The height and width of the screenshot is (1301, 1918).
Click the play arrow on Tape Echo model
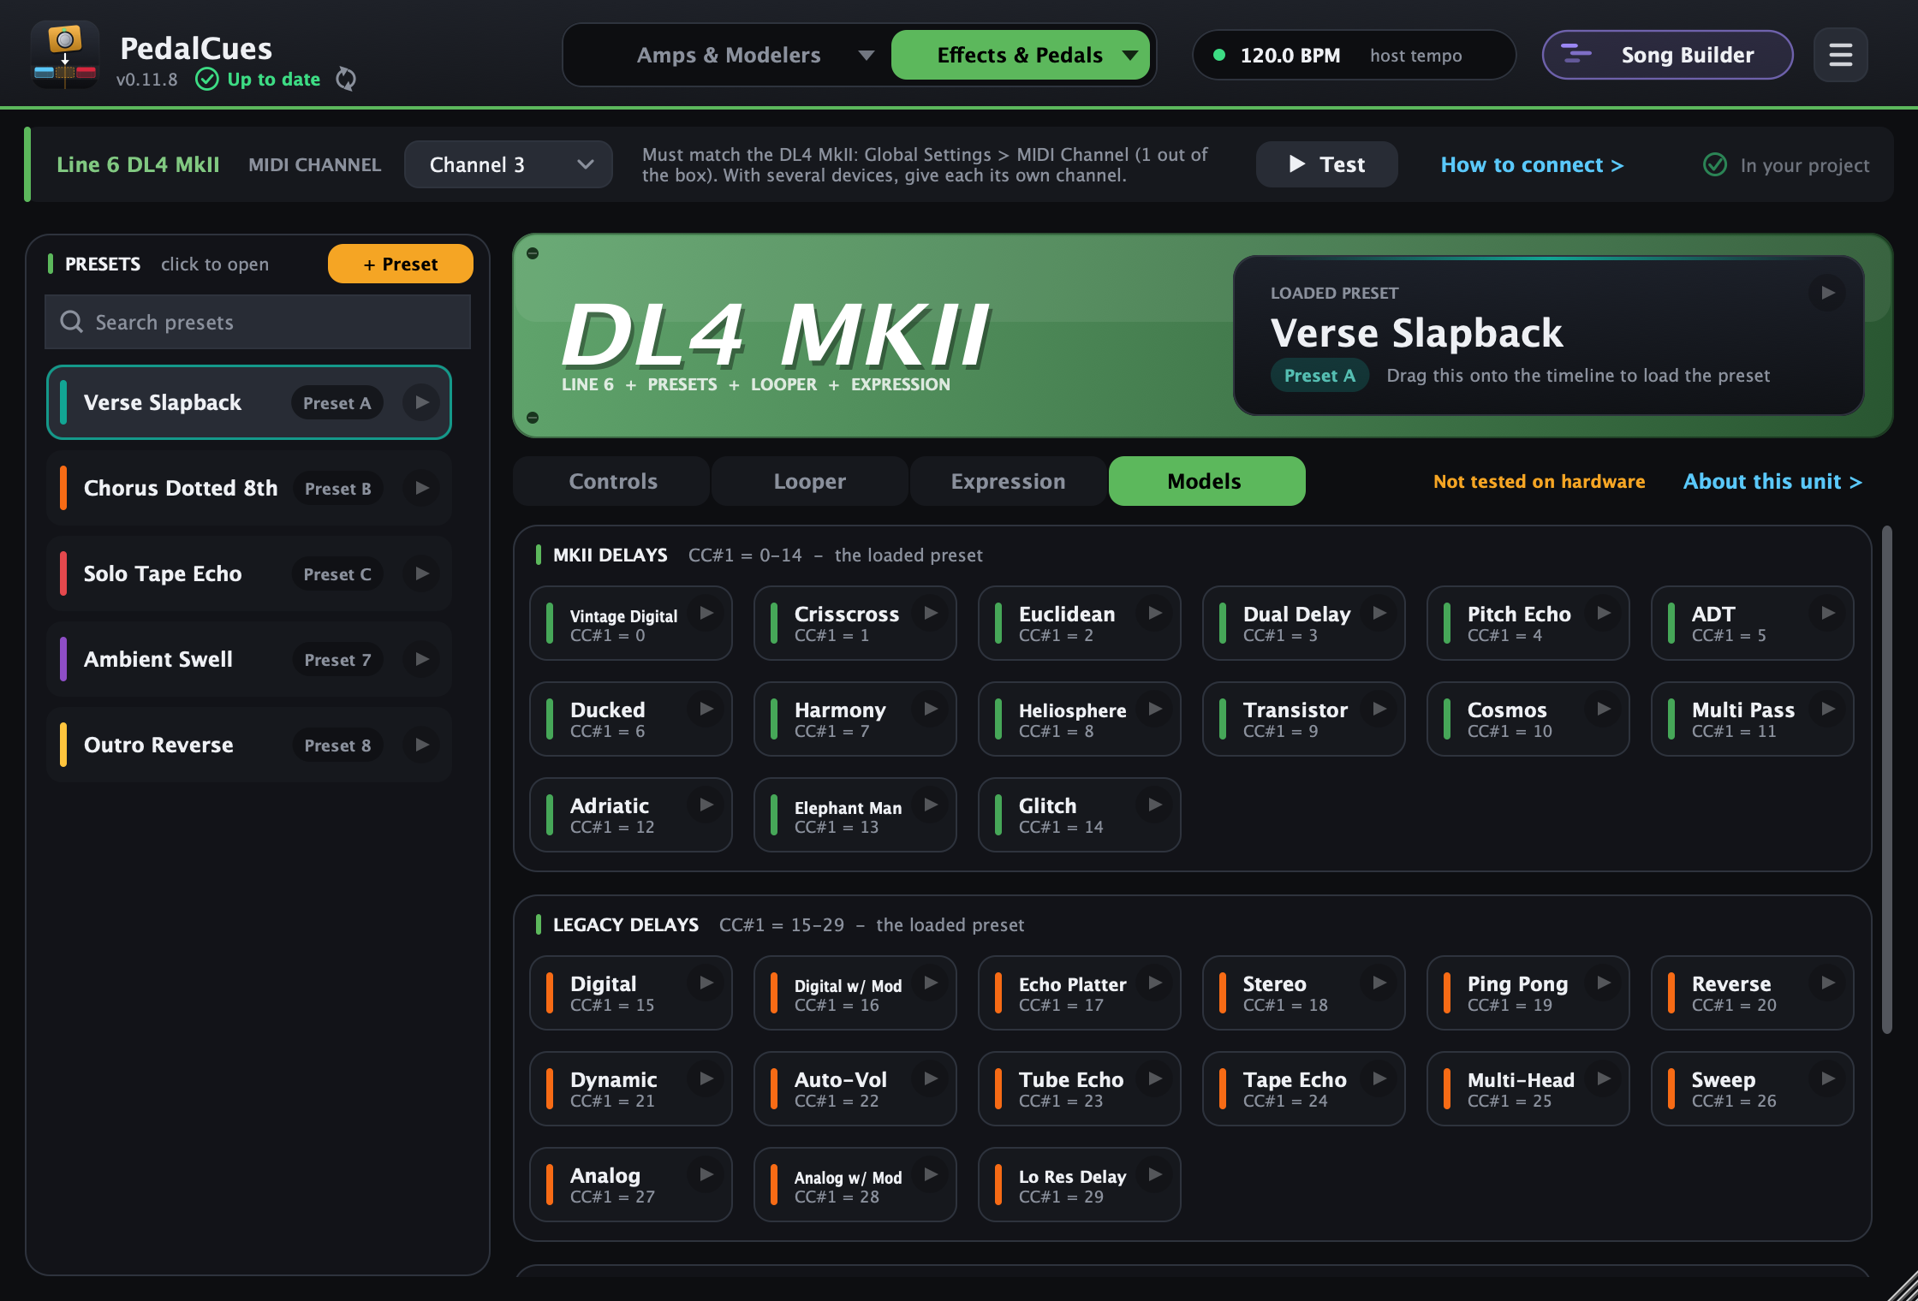pyautogui.click(x=1379, y=1078)
